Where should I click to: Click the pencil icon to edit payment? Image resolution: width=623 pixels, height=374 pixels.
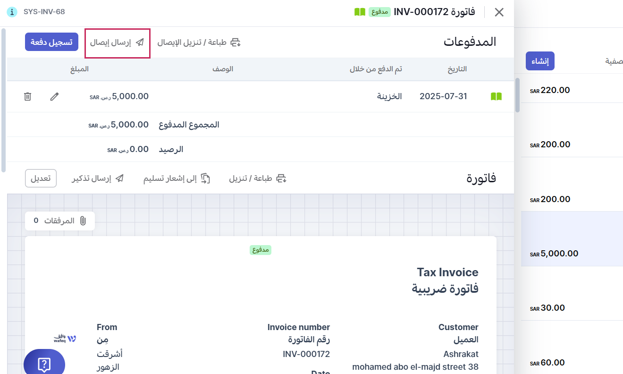(x=55, y=96)
